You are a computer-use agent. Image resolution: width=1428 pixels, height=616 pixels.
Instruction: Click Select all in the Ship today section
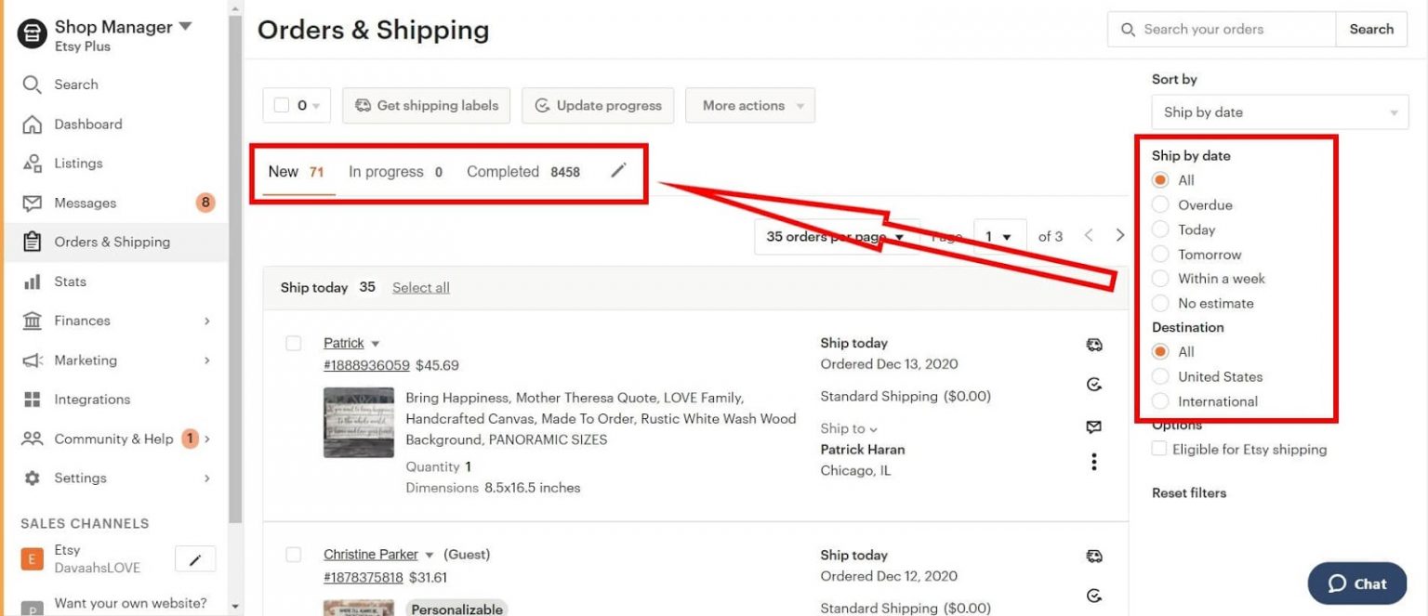pyautogui.click(x=420, y=287)
